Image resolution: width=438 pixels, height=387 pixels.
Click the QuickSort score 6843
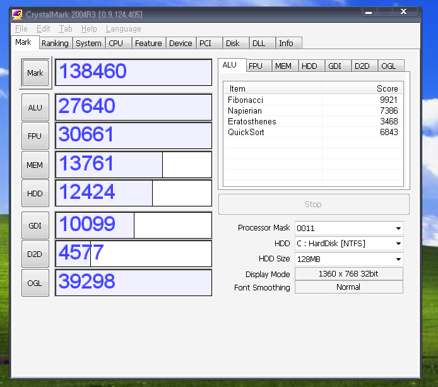(x=389, y=132)
